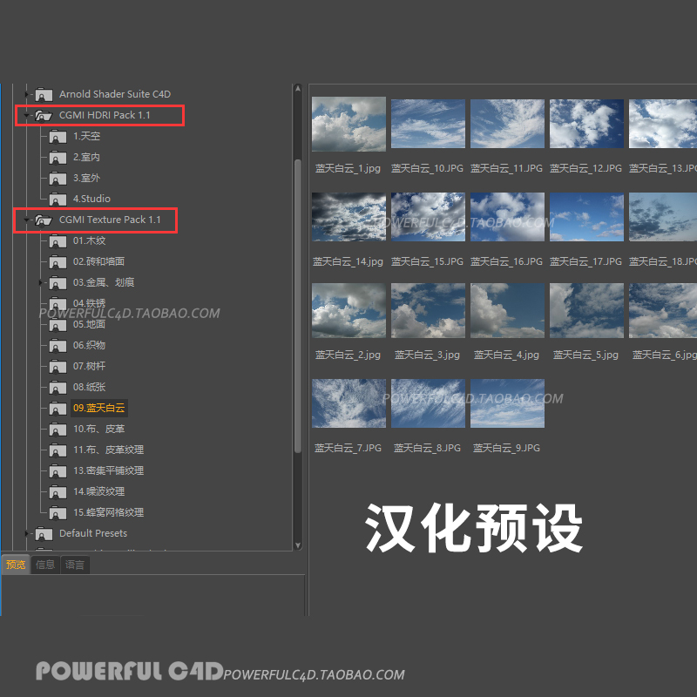This screenshot has width=697, height=697.
Task: Select thumbnail 蓝天白云_2.jpg
Action: coord(349,311)
